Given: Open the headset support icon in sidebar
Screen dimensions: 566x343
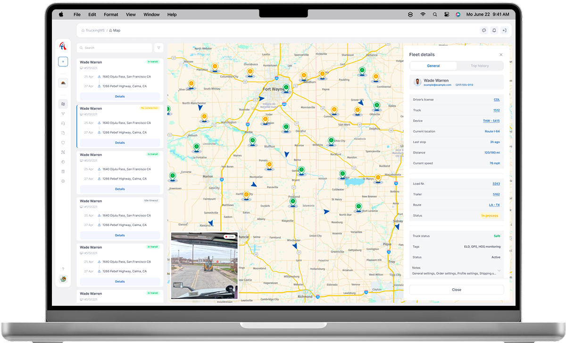Looking at the screenshot, I should [x=63, y=123].
